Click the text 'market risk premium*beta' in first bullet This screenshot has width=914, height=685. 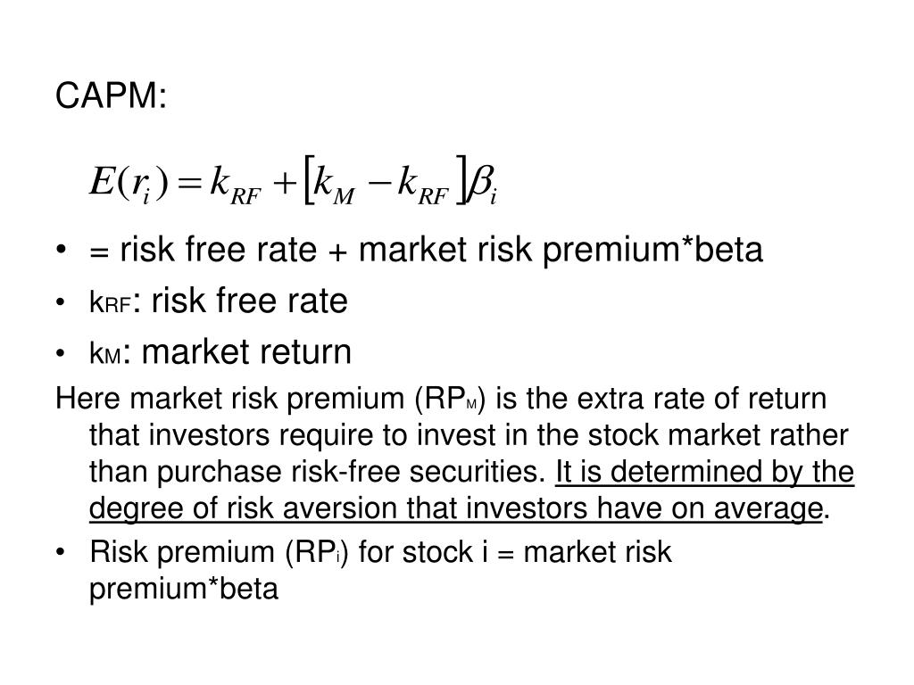pos(561,250)
